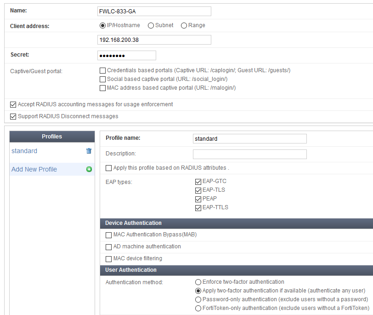Click the green plus Add New Profile icon

89,169
